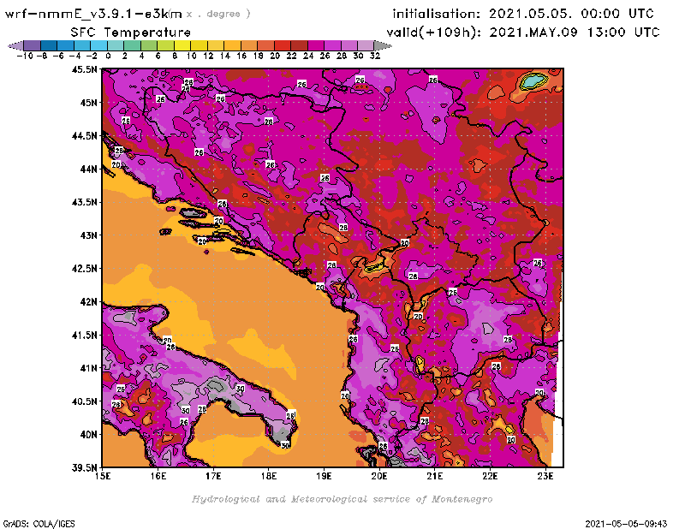Image resolution: width=685 pixels, height=529 pixels.
Task: Click the 42N latitude axis label
Action: coord(87,301)
